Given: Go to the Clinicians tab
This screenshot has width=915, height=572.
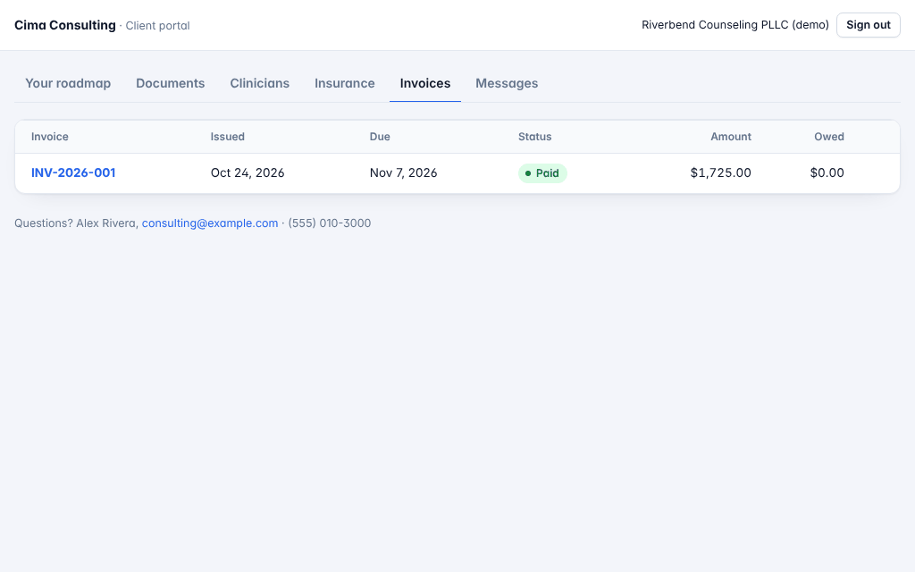Looking at the screenshot, I should point(260,83).
